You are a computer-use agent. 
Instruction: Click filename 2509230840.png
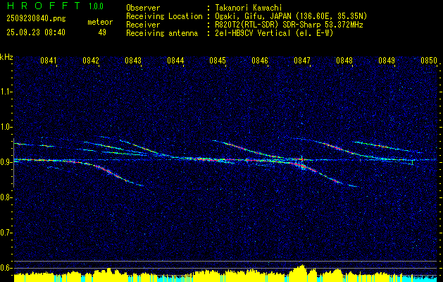pos(36,19)
